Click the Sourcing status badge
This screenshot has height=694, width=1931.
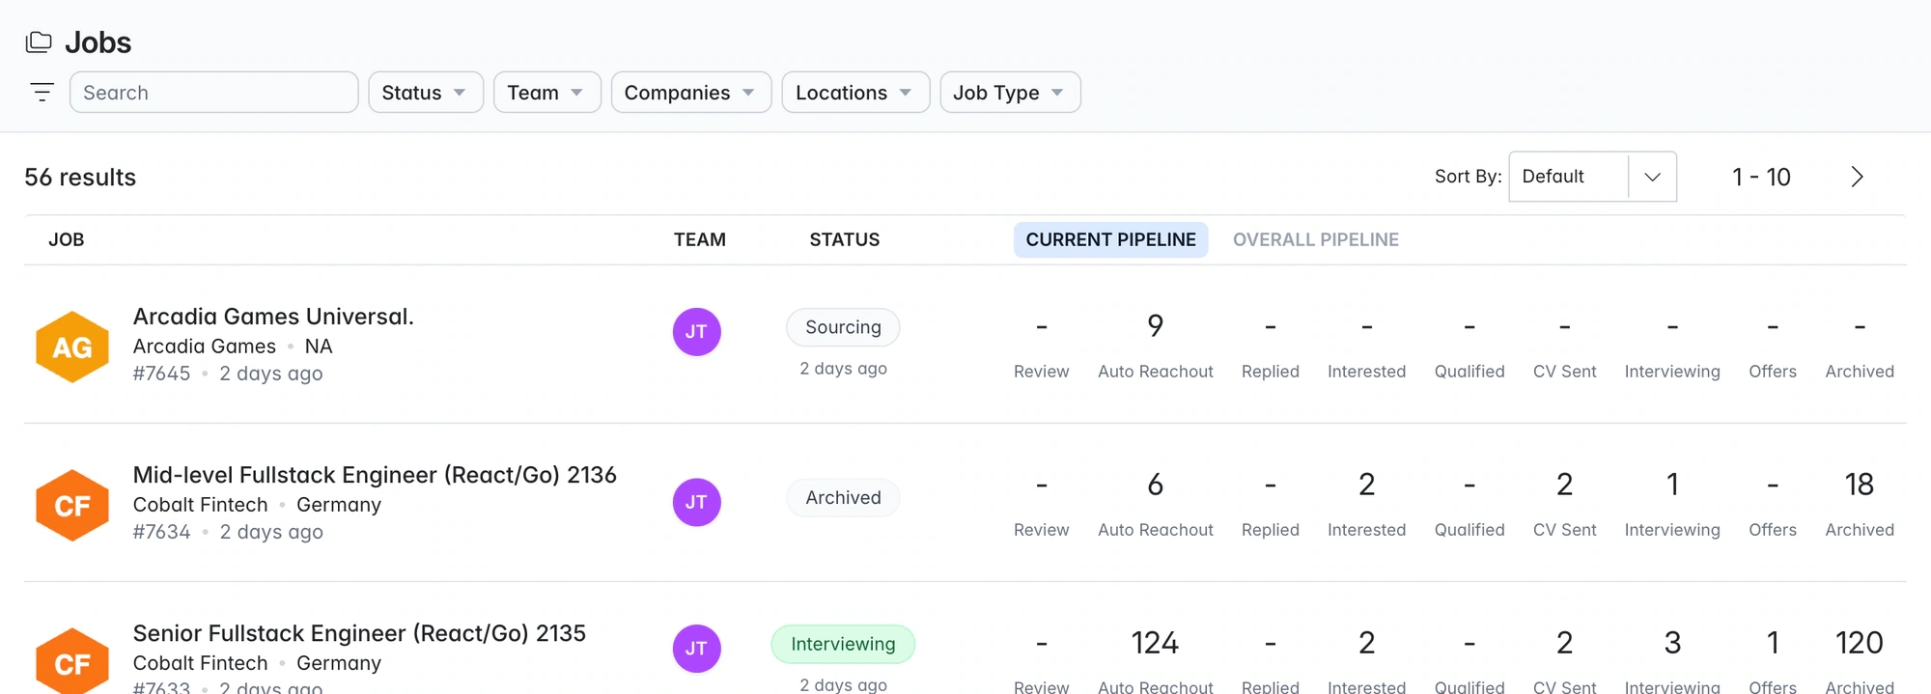coord(843,327)
